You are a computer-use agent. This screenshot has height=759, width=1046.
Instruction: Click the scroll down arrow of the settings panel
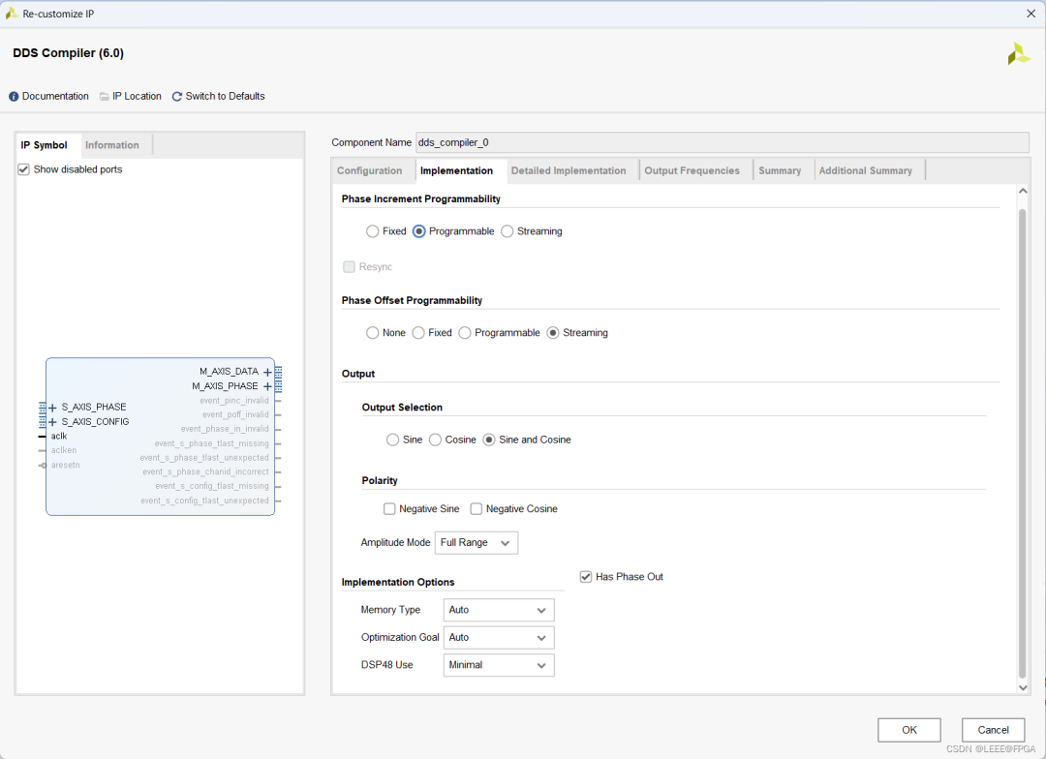(1023, 687)
